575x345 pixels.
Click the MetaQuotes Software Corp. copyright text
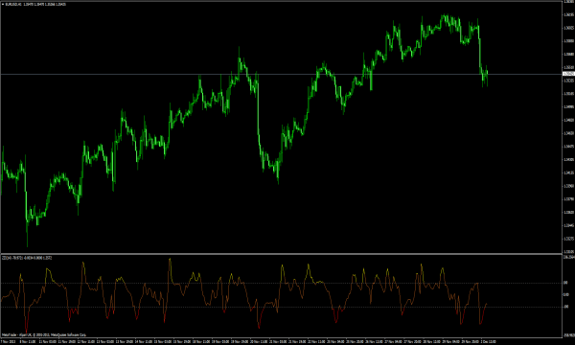click(x=68, y=334)
